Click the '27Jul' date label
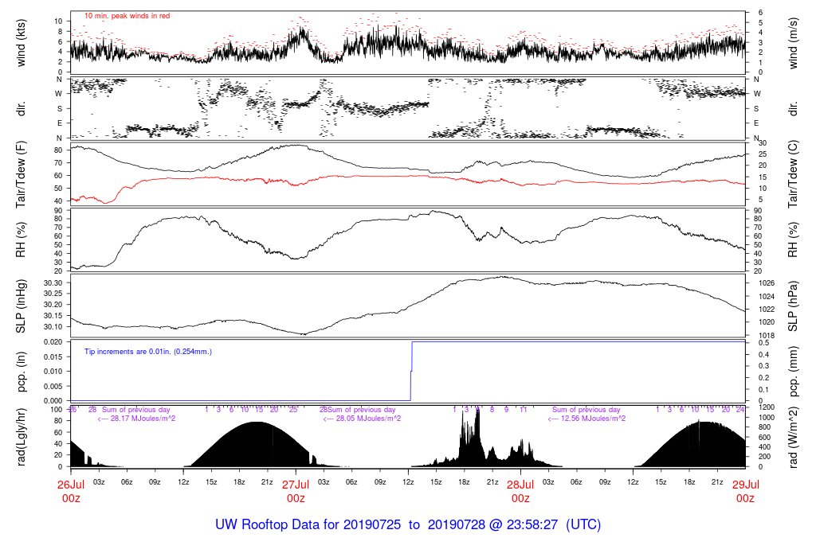The height and width of the screenshot is (557, 816). tap(296, 485)
